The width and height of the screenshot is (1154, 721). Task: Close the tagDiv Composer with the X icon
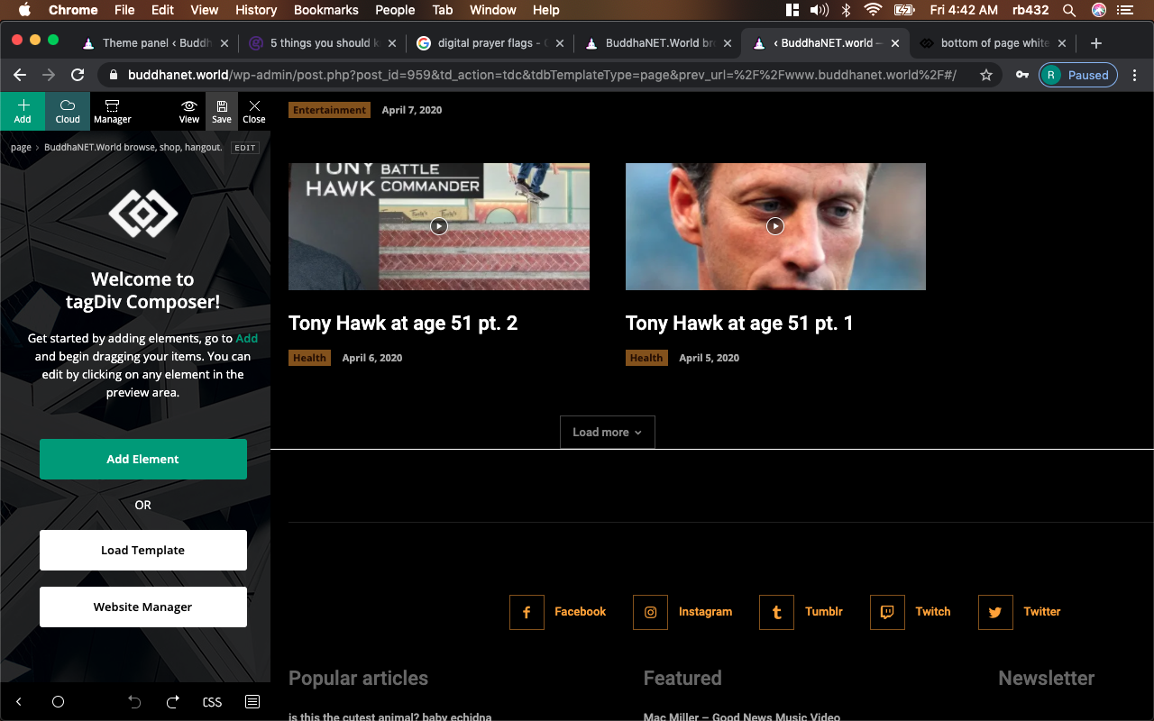pos(254,111)
